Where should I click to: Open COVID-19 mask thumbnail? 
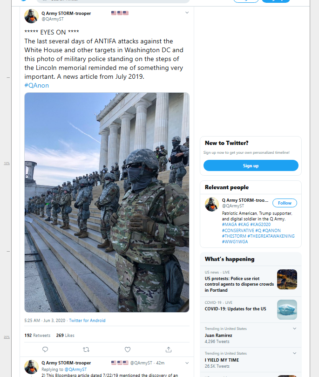click(287, 309)
